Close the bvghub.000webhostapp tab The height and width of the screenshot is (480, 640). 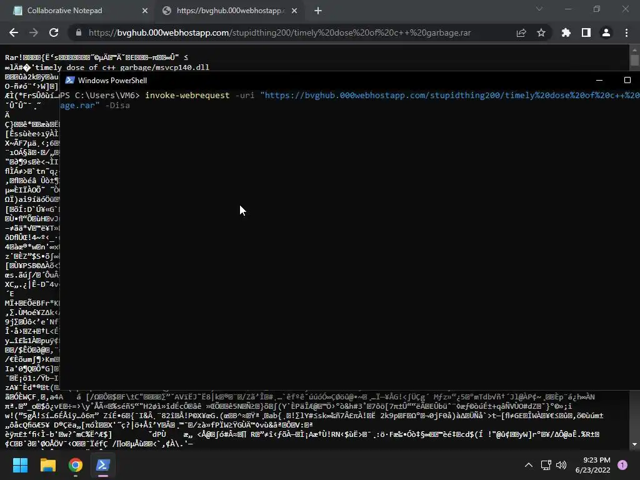[x=294, y=11]
